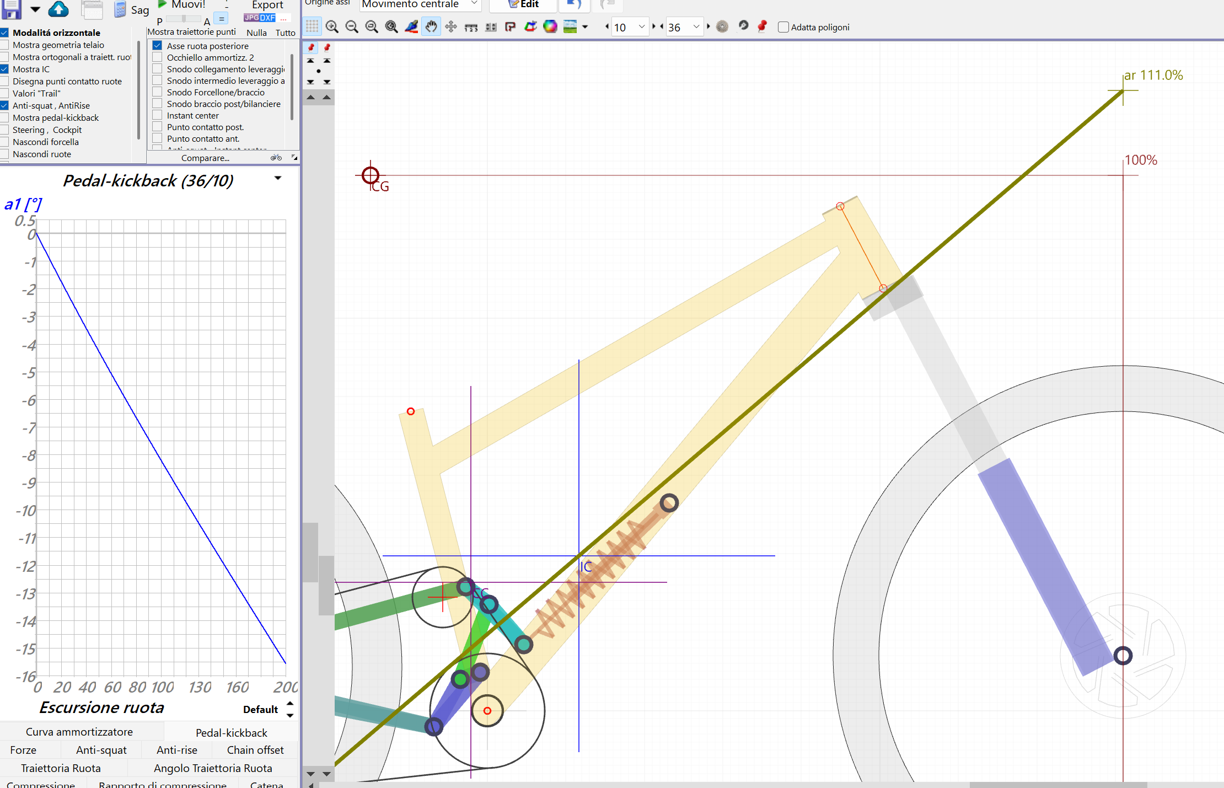Click the four-arrow move tool icon

coord(451,26)
